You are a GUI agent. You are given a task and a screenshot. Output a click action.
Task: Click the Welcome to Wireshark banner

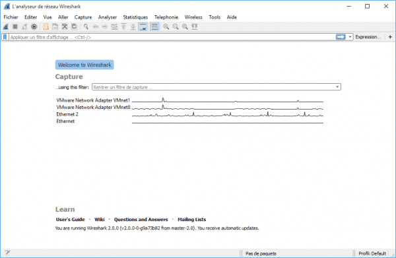coord(84,65)
